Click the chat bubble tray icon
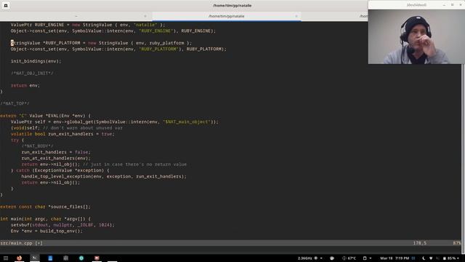The height and width of the screenshot is (262, 465). pos(332,258)
